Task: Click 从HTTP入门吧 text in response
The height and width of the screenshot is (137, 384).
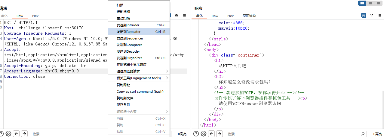Action: tap(232, 66)
